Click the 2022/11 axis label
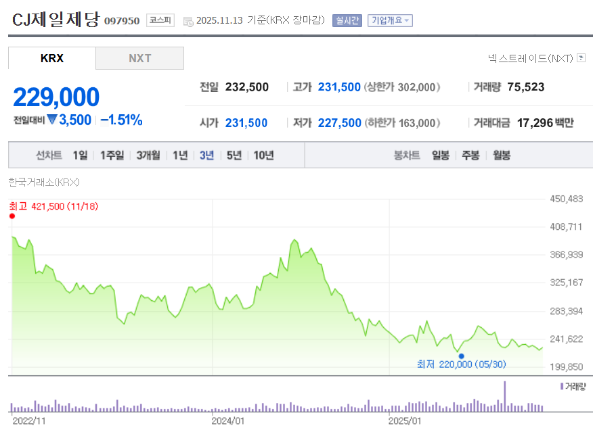The height and width of the screenshot is (432, 593). [29, 421]
